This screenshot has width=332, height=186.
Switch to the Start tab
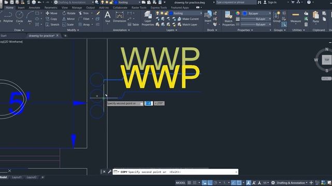point(4,36)
